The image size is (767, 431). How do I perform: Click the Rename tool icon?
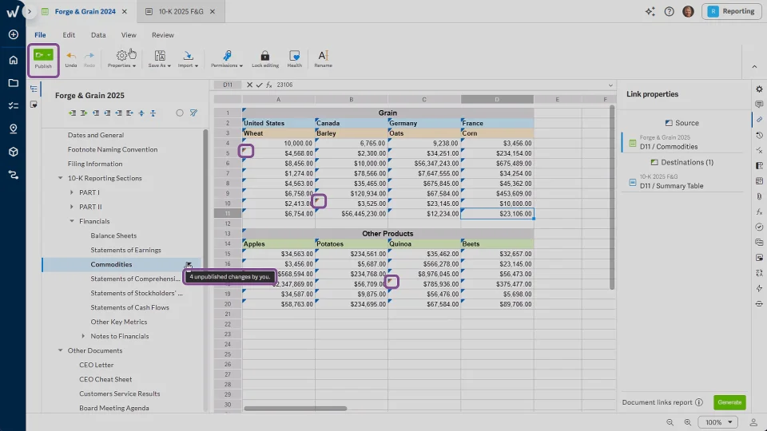pos(323,55)
